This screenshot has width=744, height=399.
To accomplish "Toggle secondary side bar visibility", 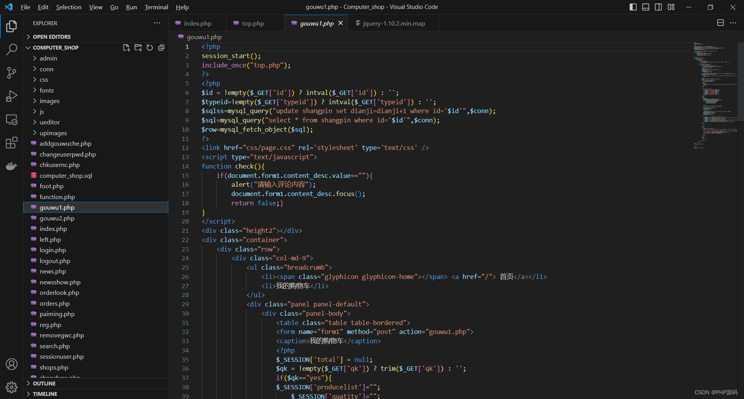I will click(x=658, y=7).
